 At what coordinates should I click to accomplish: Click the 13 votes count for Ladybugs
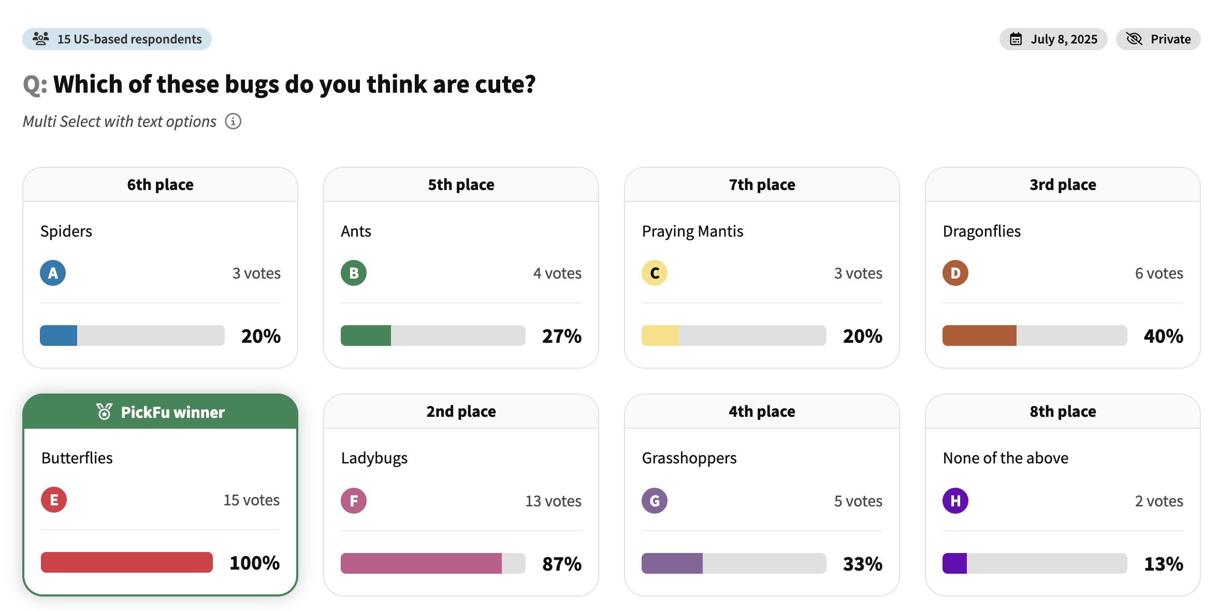pos(553,501)
